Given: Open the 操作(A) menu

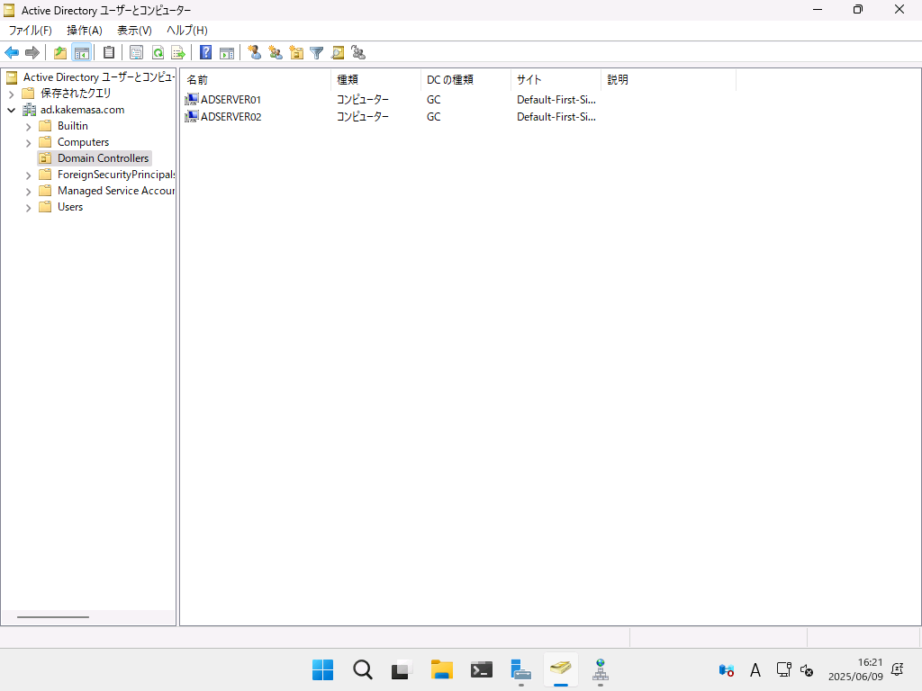Looking at the screenshot, I should [x=84, y=31].
